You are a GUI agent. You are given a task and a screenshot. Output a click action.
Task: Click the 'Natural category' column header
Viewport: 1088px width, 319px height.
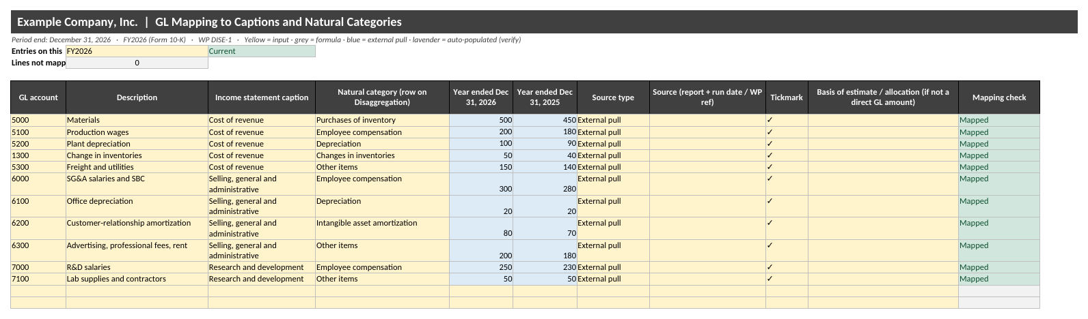[x=382, y=97]
